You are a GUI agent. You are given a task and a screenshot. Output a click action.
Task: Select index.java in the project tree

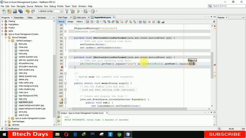[x=23, y=92]
